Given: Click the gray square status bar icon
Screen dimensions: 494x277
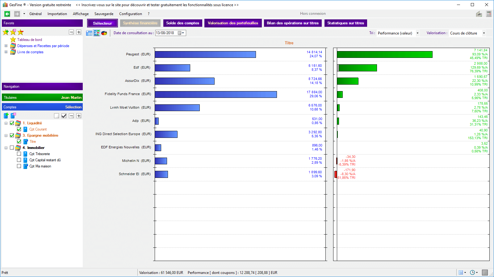Looking at the screenshot, I should tap(485, 272).
